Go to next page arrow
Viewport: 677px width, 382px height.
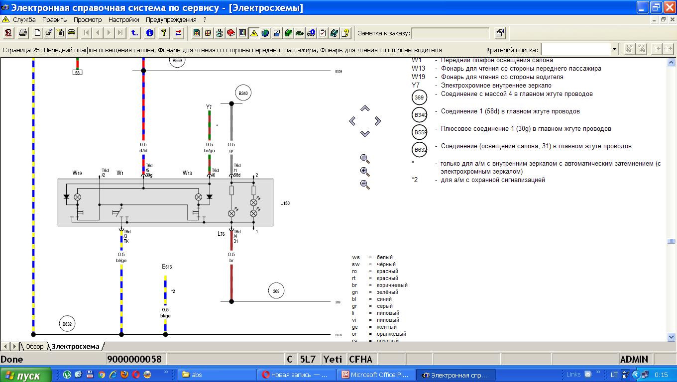(x=109, y=33)
